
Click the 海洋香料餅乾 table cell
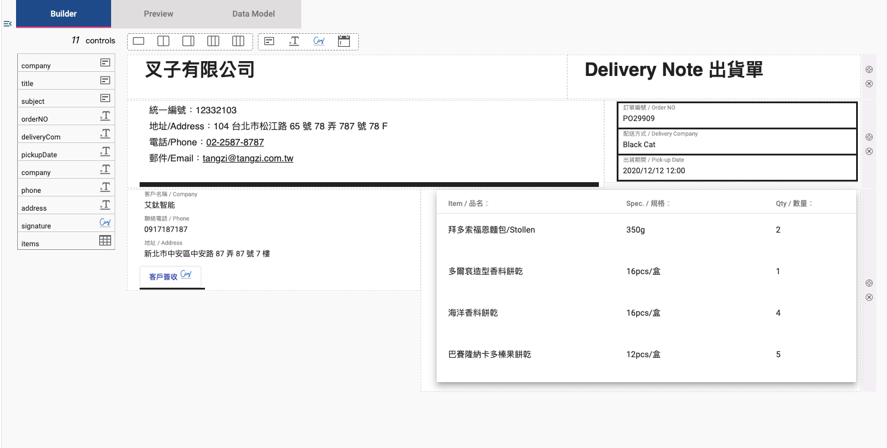tap(473, 313)
